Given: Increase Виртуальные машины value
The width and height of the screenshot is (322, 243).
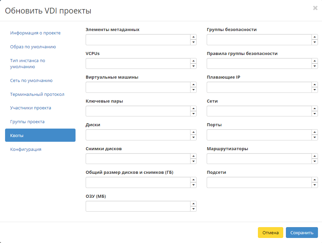Looking at the screenshot, I should click(193, 85).
